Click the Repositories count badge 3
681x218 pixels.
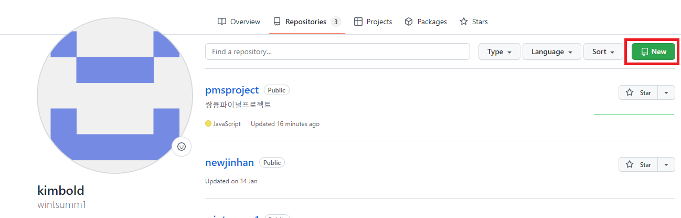click(x=335, y=22)
